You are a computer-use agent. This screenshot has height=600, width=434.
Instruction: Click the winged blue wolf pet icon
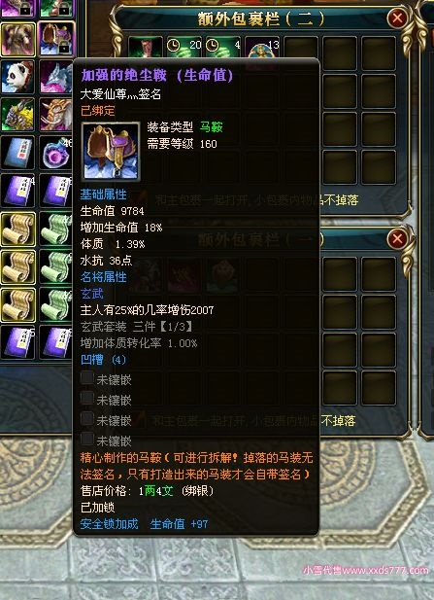(55, 77)
